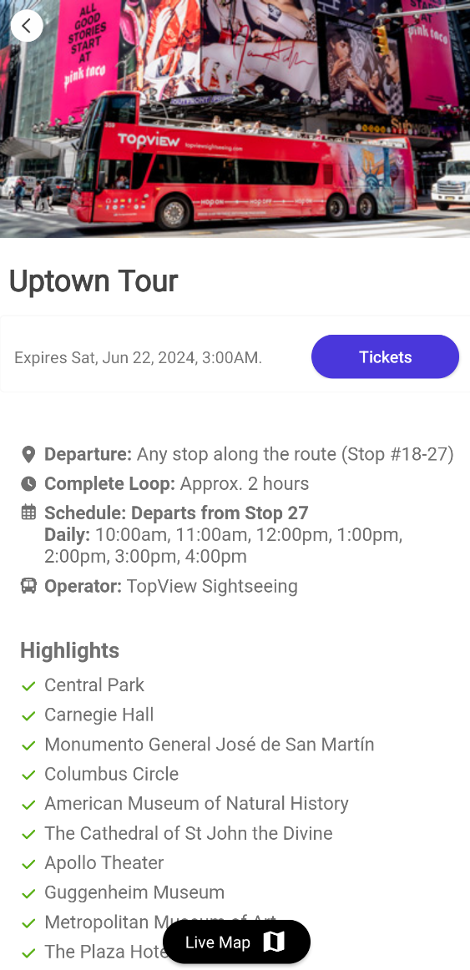Click the TopView bus header photo

click(x=235, y=119)
